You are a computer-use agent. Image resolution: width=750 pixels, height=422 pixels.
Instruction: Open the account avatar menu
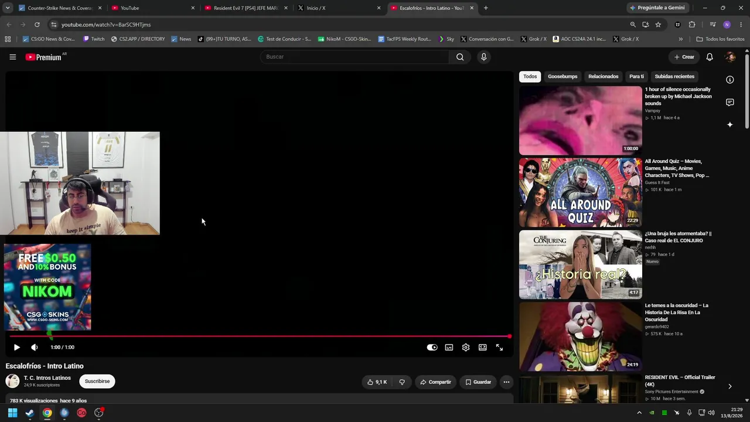pyautogui.click(x=730, y=57)
